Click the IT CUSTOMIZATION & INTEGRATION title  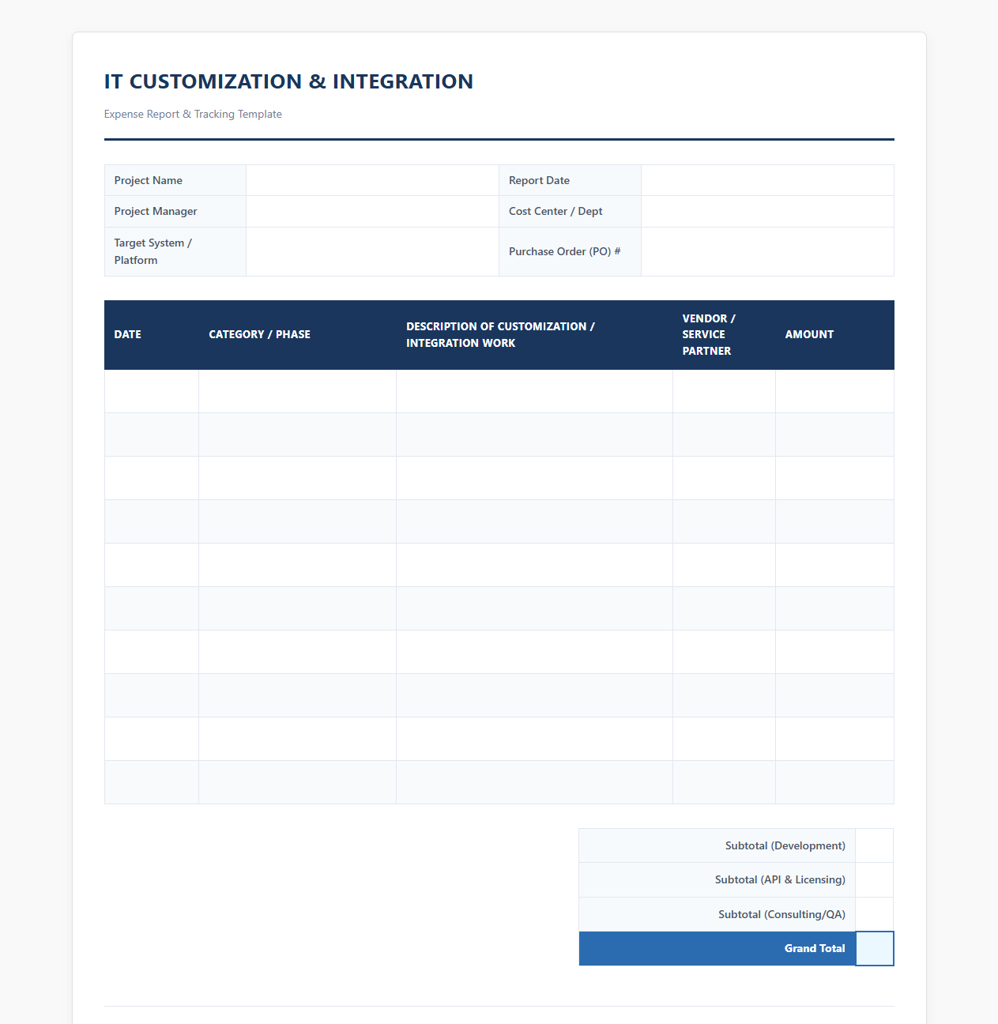pyautogui.click(x=288, y=81)
